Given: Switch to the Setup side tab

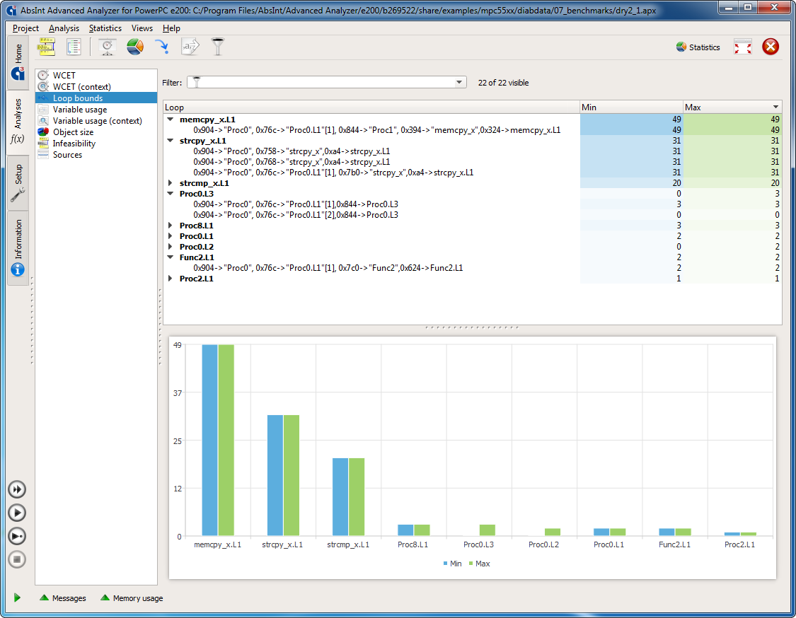Looking at the screenshot, I should (18, 183).
